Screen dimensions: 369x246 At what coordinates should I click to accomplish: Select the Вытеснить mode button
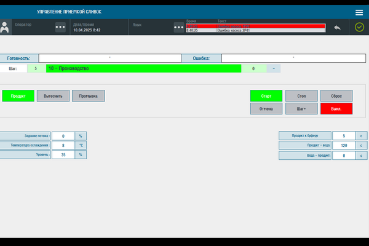coord(53,96)
